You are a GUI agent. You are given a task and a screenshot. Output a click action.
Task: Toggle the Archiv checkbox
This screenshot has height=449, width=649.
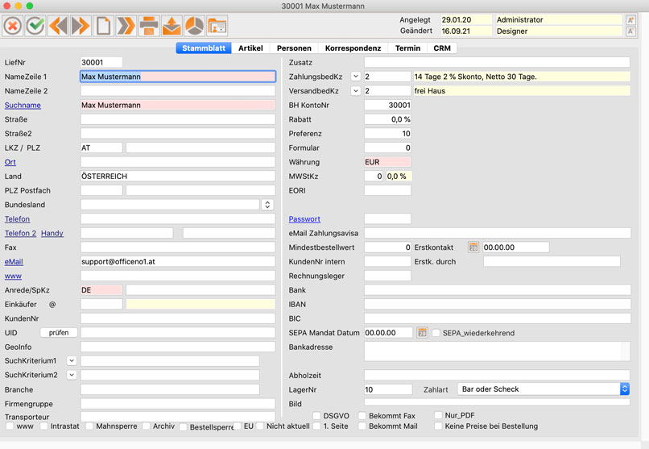pos(146,426)
